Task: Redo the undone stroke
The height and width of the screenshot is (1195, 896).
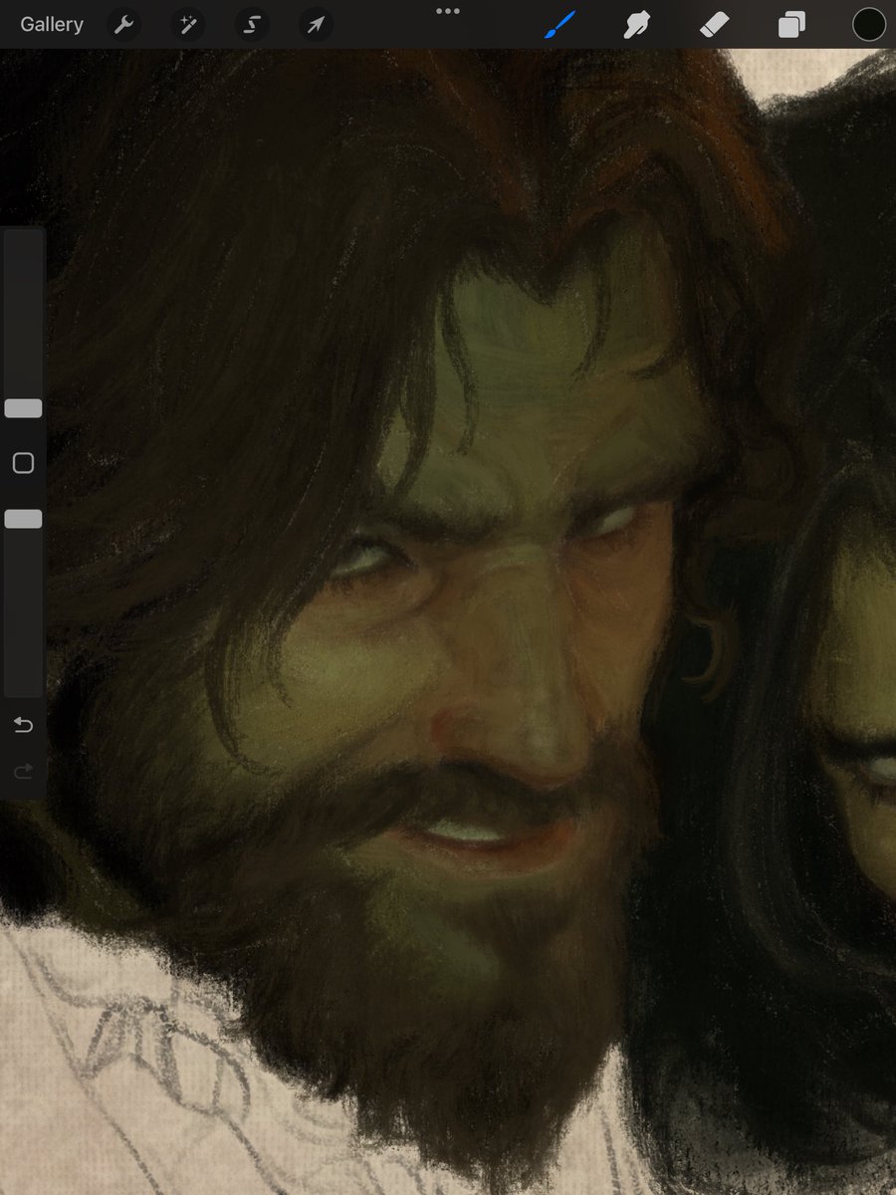Action: (x=23, y=771)
